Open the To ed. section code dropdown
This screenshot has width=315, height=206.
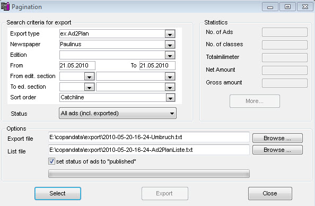point(90,87)
